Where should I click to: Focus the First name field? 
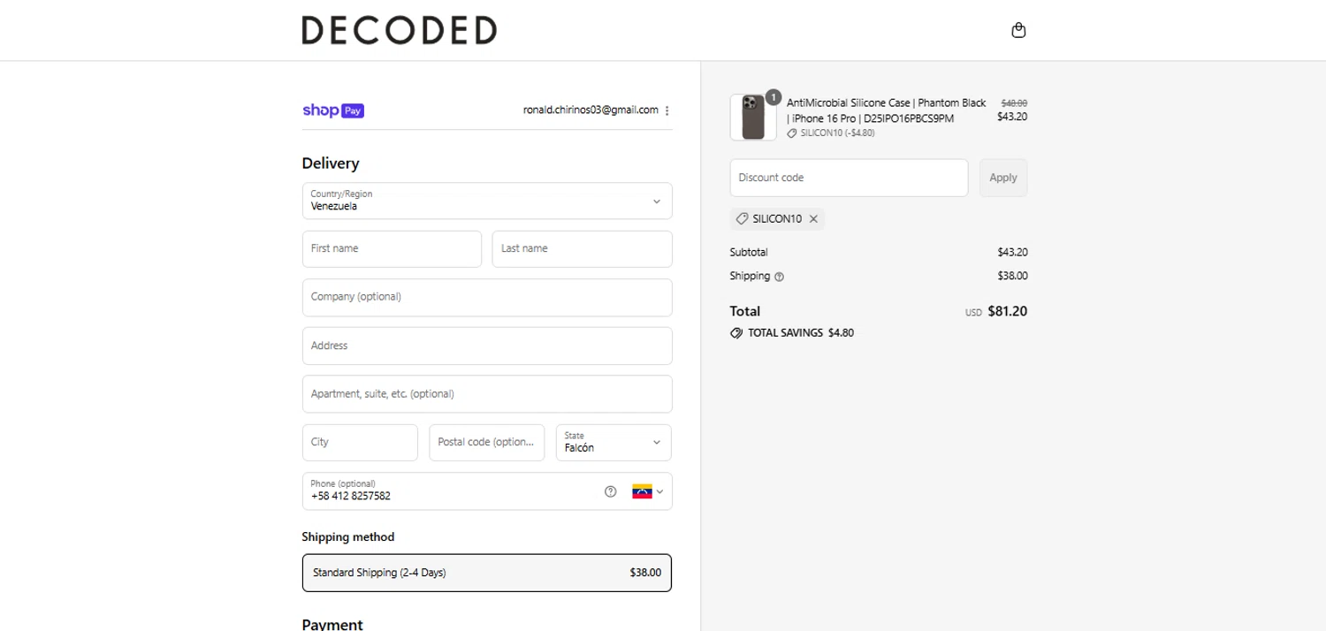click(x=392, y=248)
